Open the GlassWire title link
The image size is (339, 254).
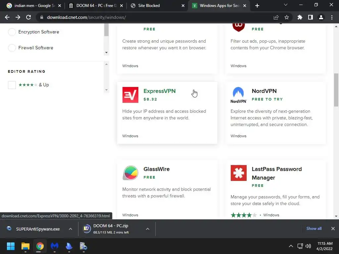(157, 169)
